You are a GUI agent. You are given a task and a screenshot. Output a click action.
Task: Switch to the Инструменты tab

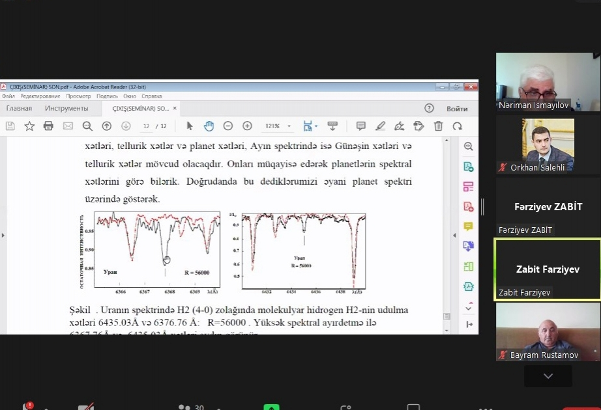(x=66, y=108)
